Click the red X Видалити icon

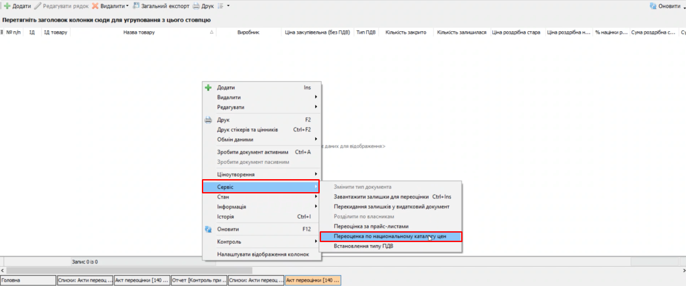(x=95, y=6)
